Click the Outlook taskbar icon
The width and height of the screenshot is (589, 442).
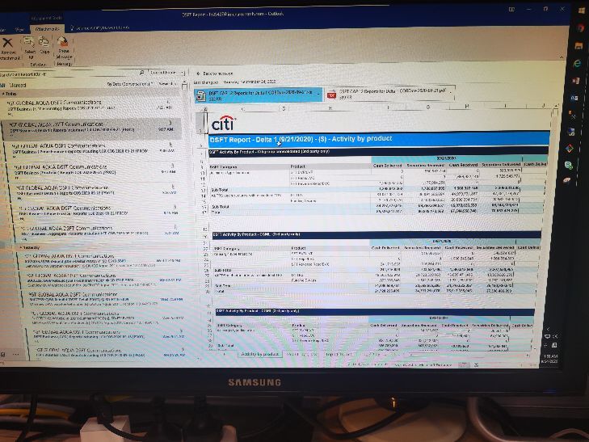pos(574,99)
